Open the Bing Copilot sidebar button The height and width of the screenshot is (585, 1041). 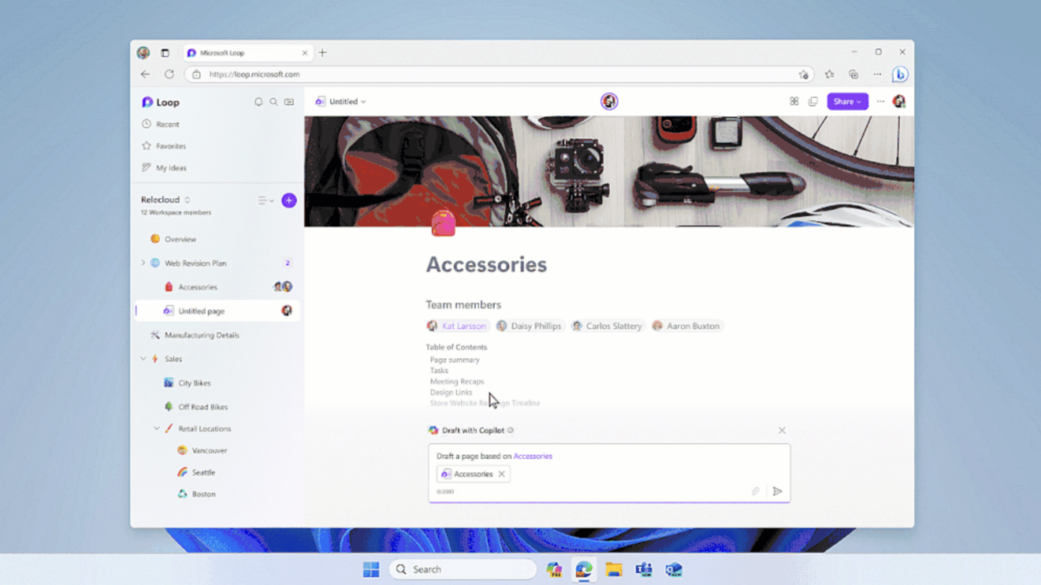[x=900, y=74]
